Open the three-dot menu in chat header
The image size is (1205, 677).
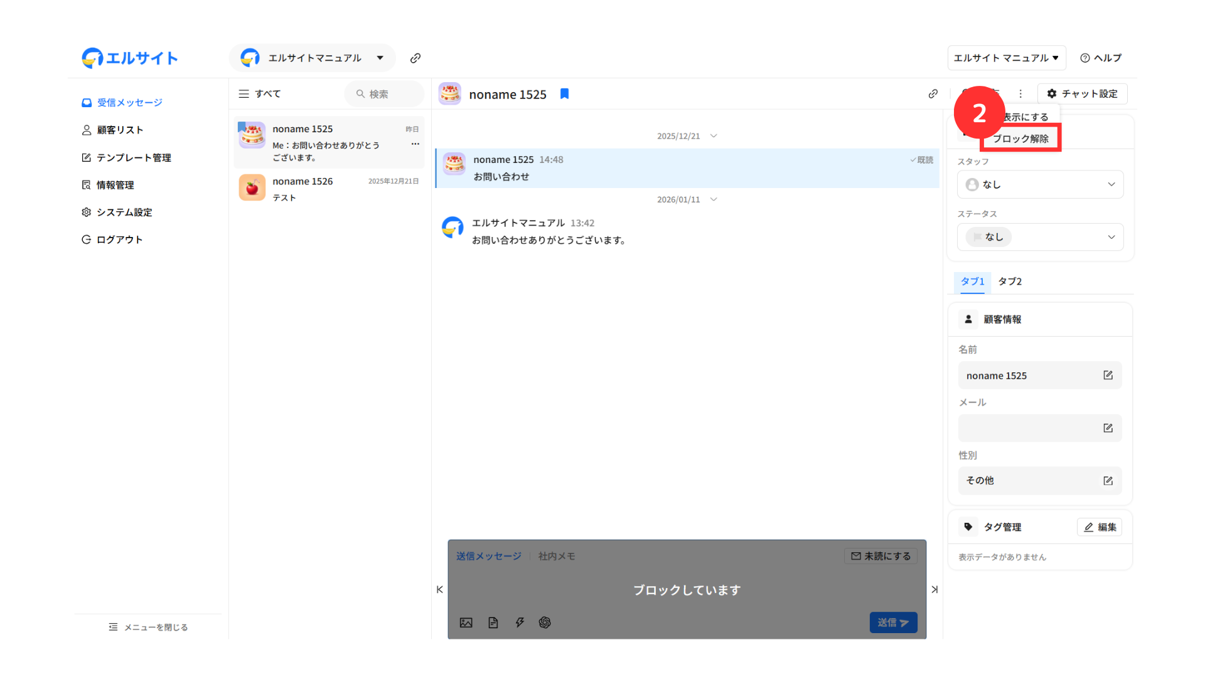pos(1020,94)
